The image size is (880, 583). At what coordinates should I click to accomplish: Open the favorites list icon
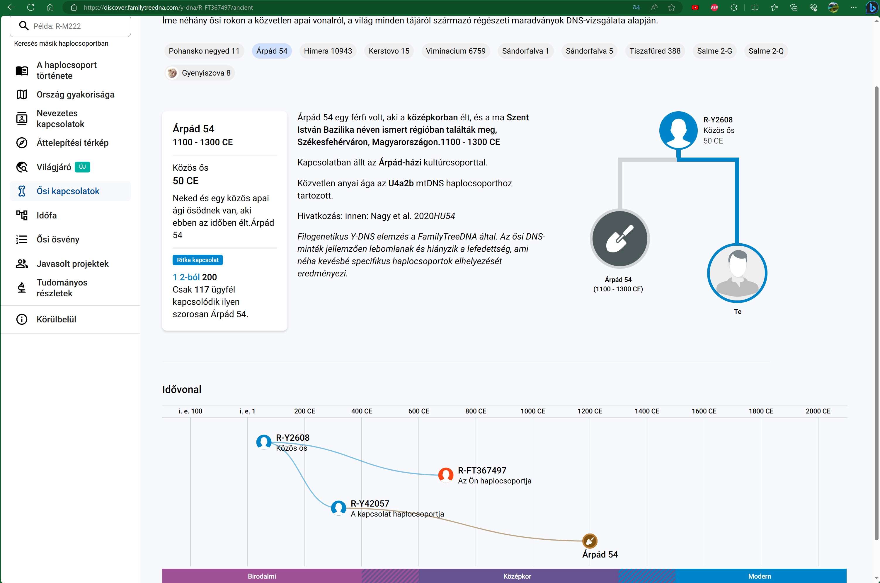pos(775,7)
